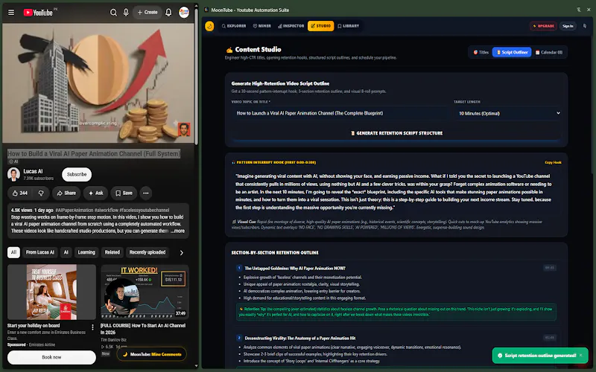Select Recently uploaded filter chip
This screenshot has height=372, width=596.
pos(148,252)
